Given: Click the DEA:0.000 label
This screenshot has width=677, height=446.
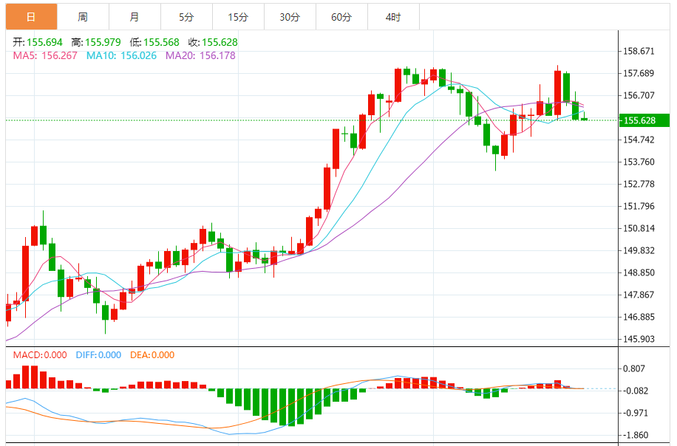Looking at the screenshot, I should pos(152,355).
